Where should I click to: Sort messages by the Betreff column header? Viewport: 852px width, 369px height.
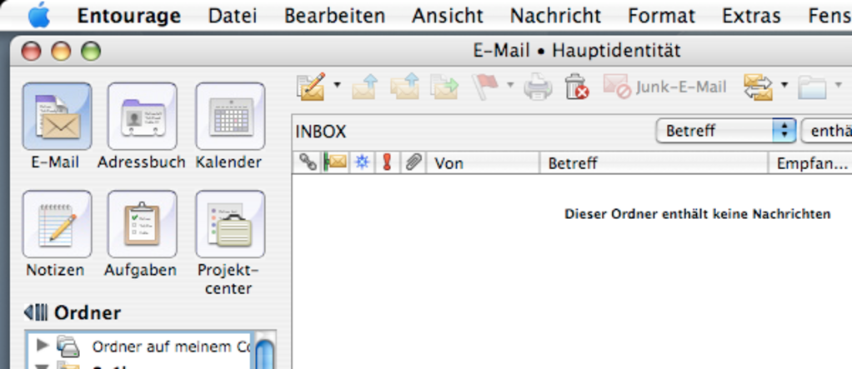tap(654, 162)
